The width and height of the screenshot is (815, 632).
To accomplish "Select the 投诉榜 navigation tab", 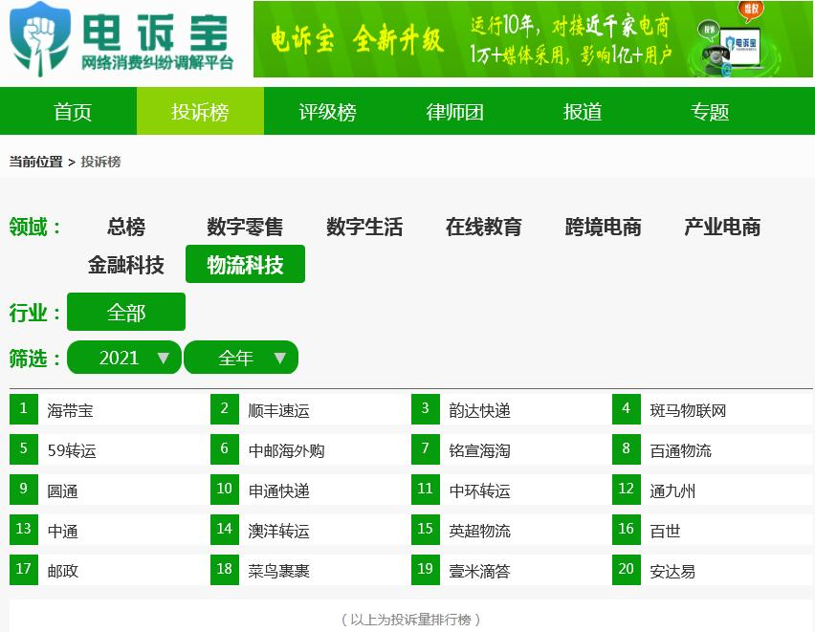I will click(x=200, y=111).
